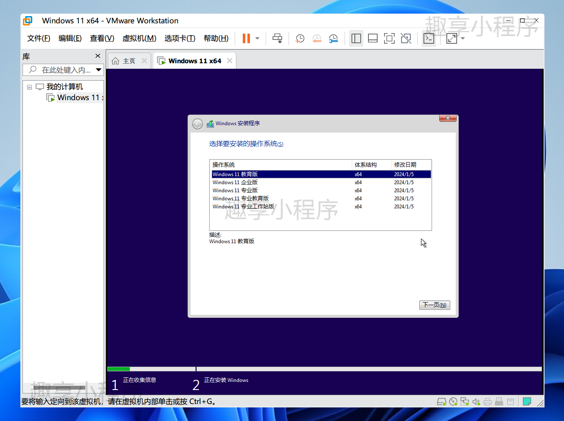Pause the virtual machine with the orange button
This screenshot has width=564, height=421.
point(246,39)
